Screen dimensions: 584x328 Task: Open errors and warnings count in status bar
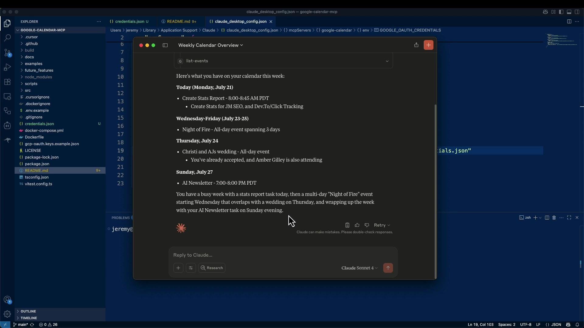pos(48,325)
